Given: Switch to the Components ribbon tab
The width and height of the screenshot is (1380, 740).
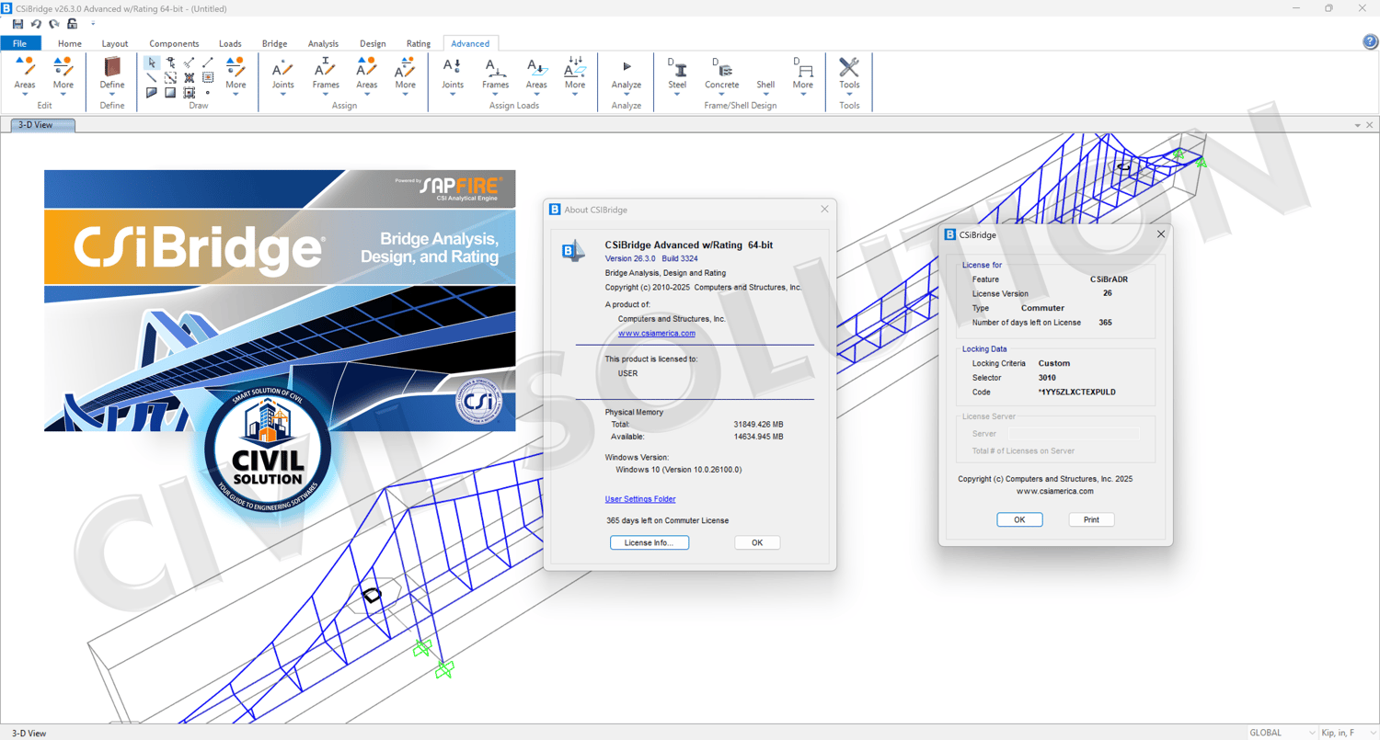Looking at the screenshot, I should pos(174,43).
